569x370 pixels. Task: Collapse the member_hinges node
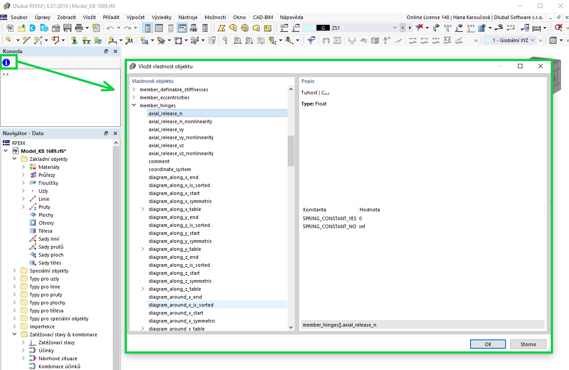tap(134, 105)
